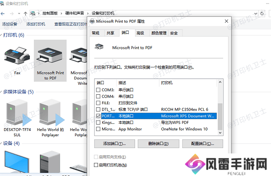
Task: Close the Microsoft Print to PDF 属性 dialog
Action: tap(226, 21)
